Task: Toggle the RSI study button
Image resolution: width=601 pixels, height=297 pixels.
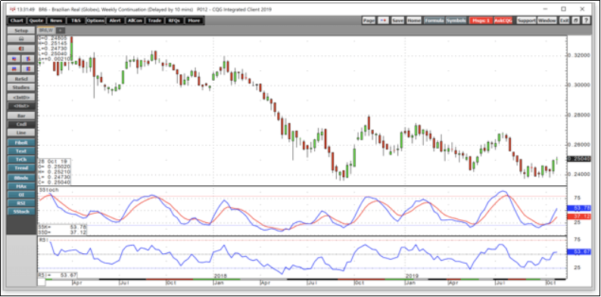Action: click(x=21, y=203)
